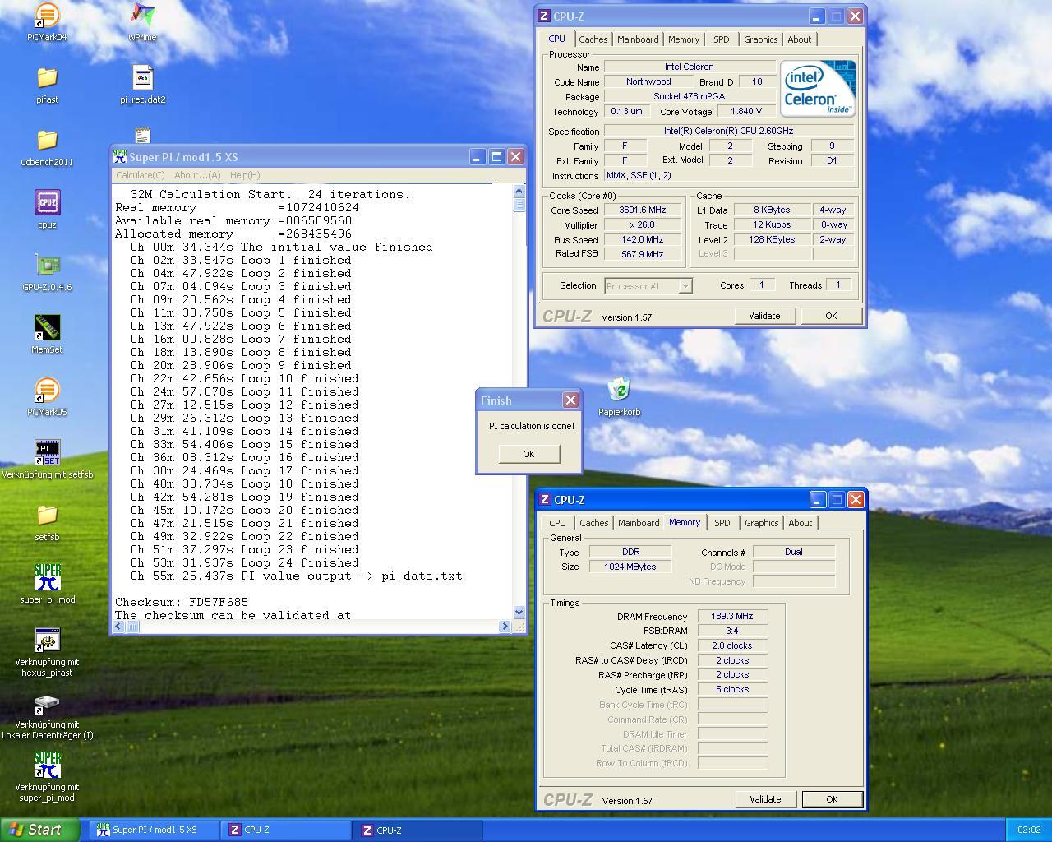
Task: Click the Intel Celeron inside logo
Action: 818,88
